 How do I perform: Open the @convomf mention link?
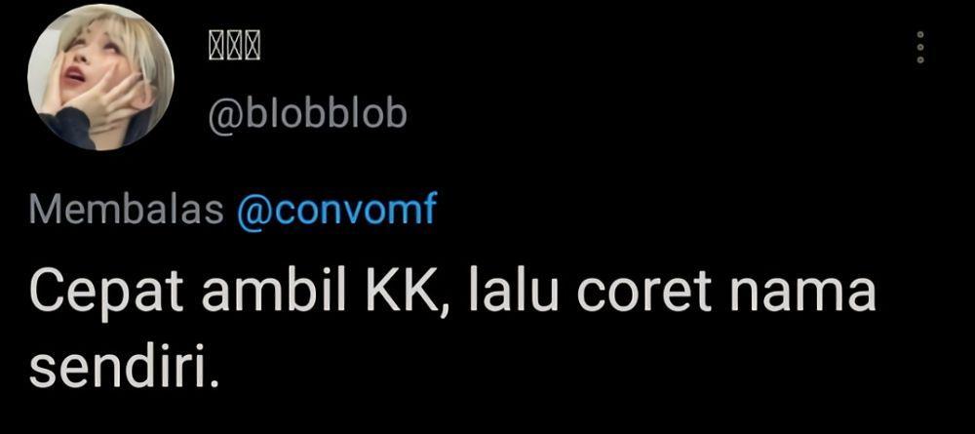pos(337,212)
